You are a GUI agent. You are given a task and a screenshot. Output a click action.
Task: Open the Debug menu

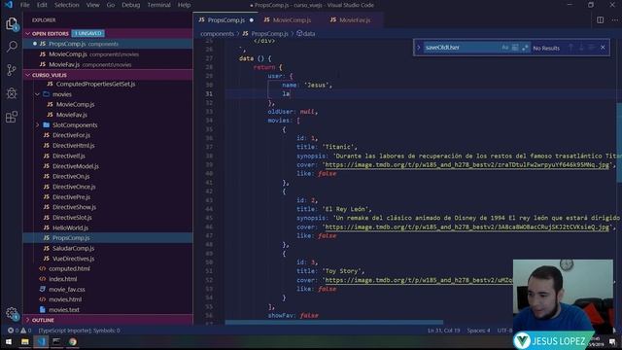[131, 5]
